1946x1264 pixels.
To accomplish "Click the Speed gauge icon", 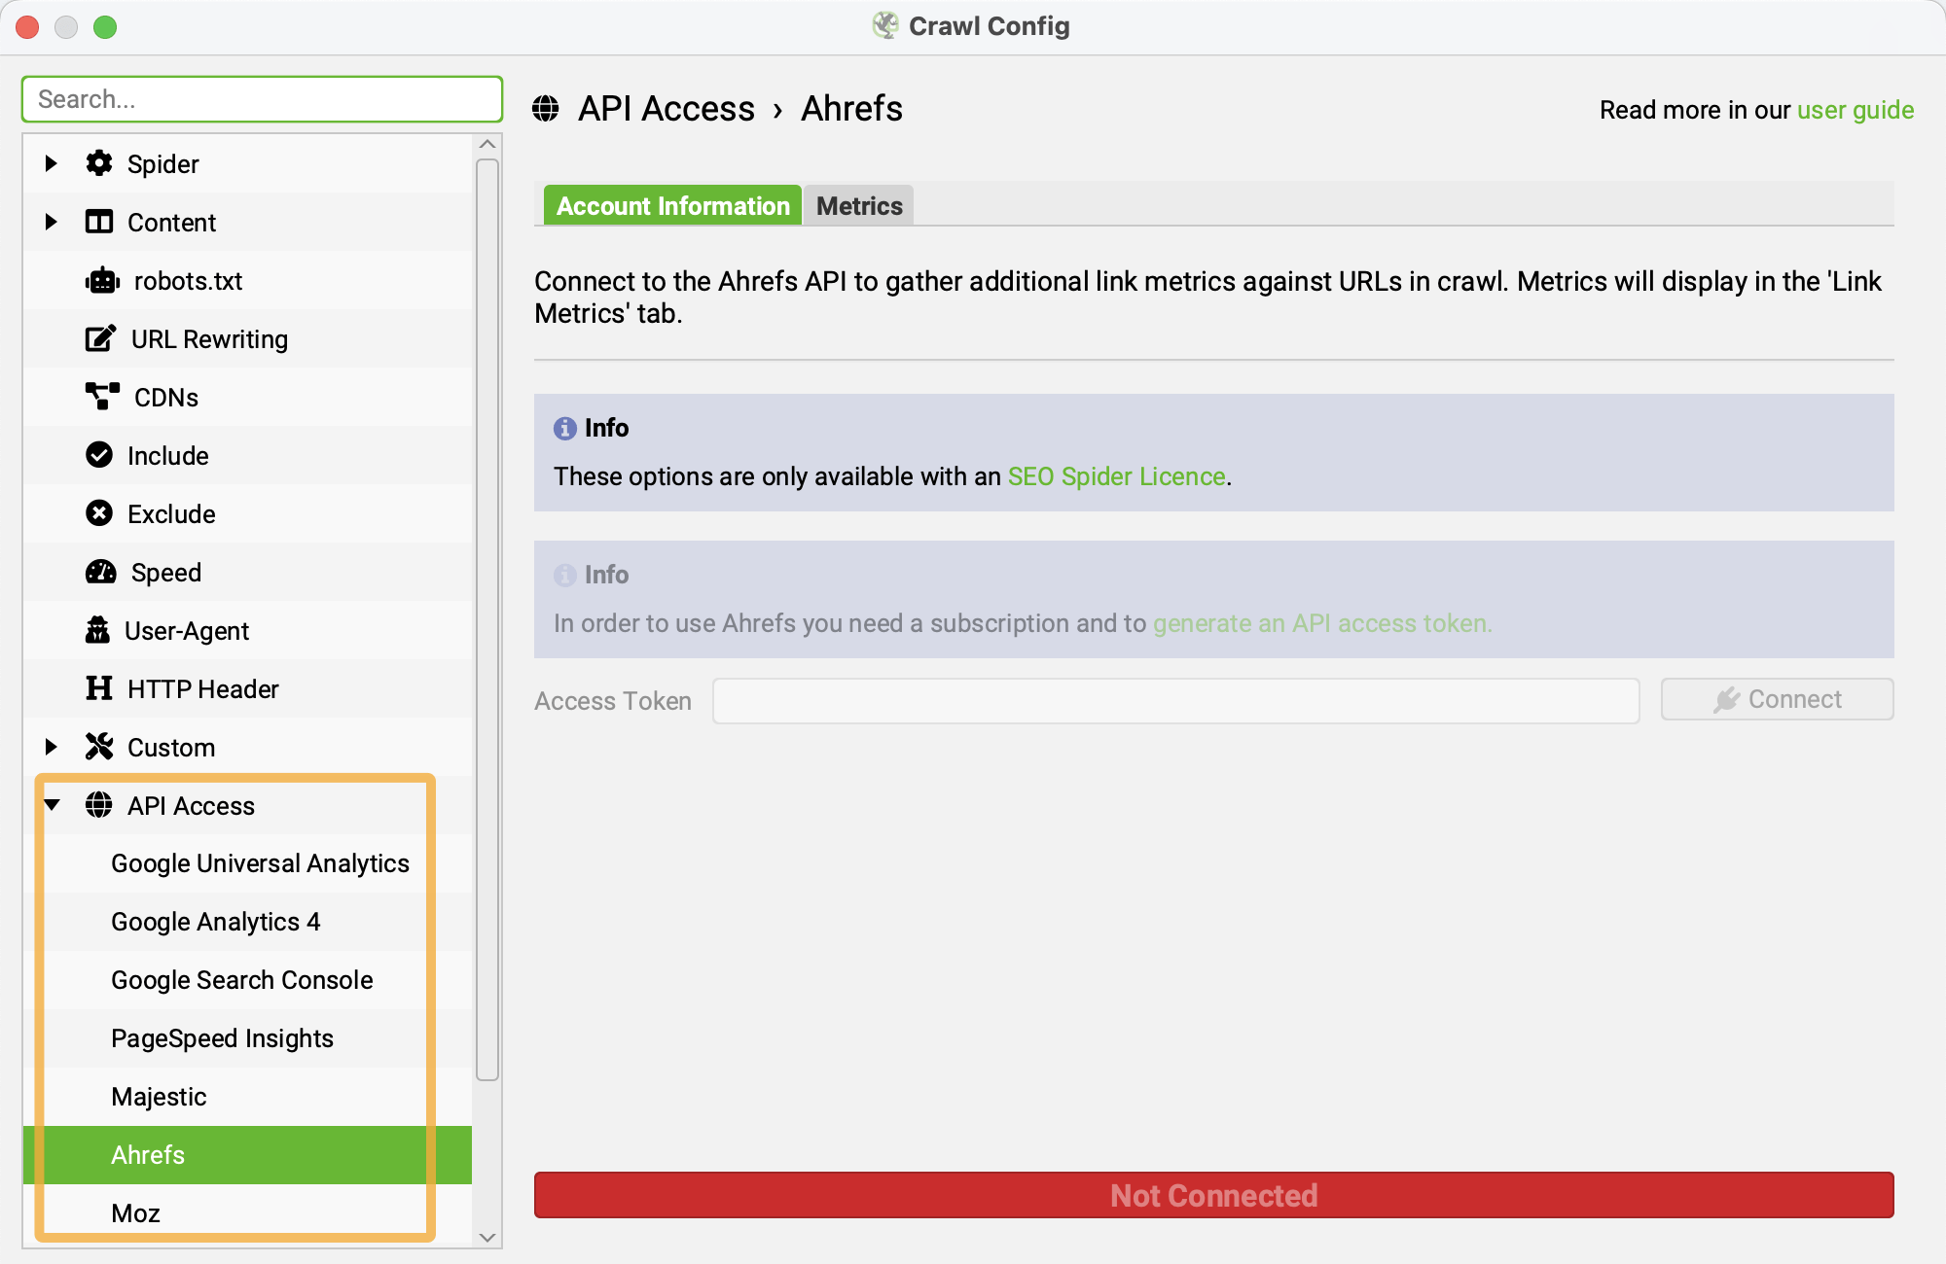I will (101, 572).
